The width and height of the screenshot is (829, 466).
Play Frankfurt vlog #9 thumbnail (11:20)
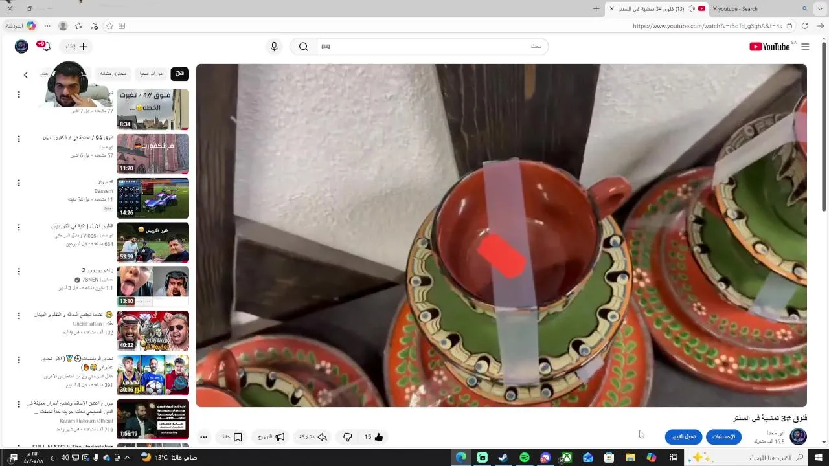pos(153,154)
